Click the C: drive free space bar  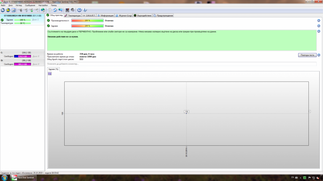(22, 56)
